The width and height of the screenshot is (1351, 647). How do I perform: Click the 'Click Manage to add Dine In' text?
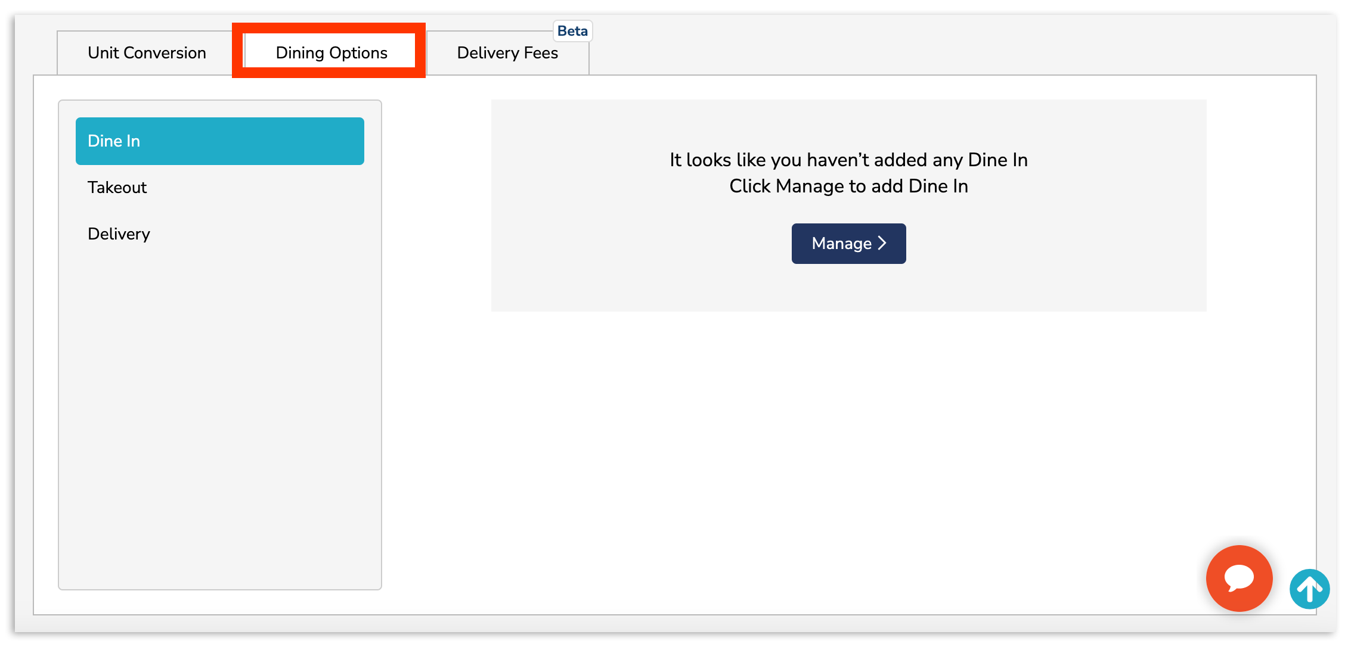848,186
